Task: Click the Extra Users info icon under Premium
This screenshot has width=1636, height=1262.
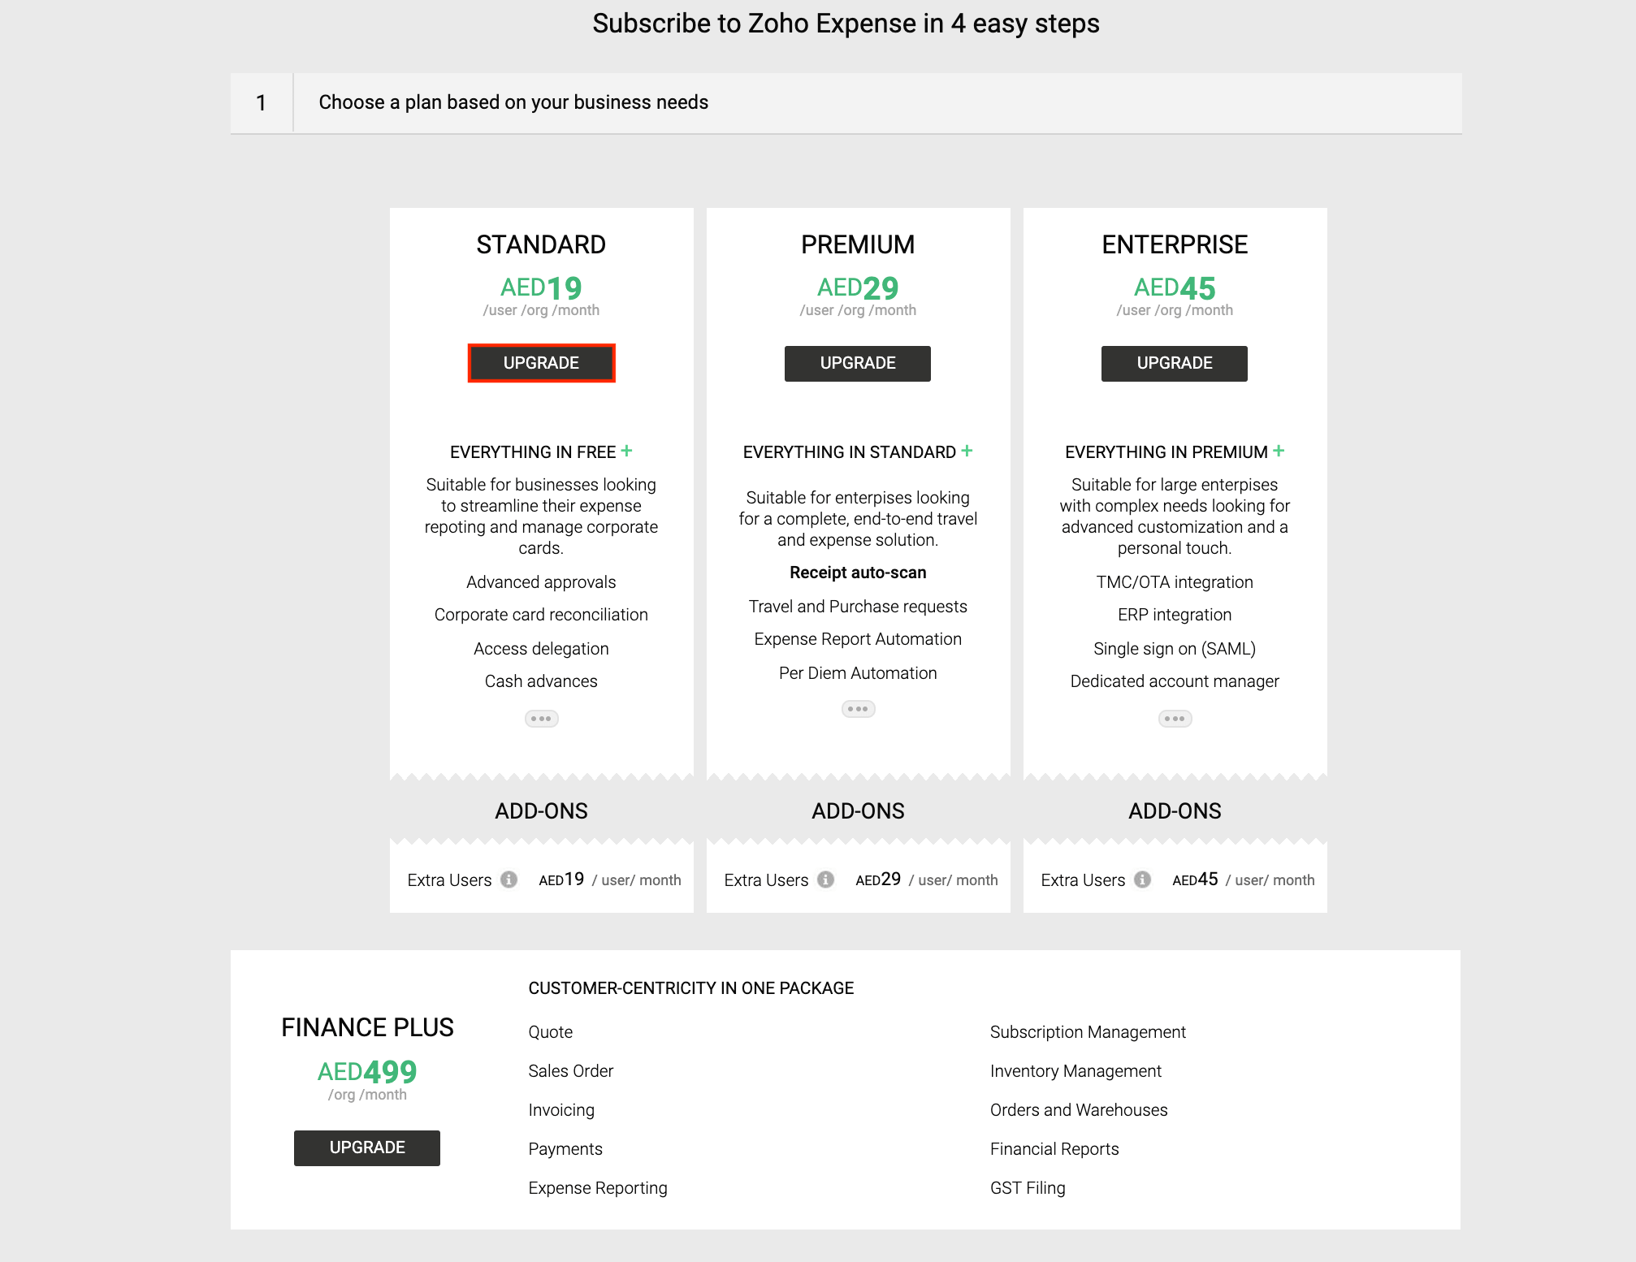Action: (826, 880)
